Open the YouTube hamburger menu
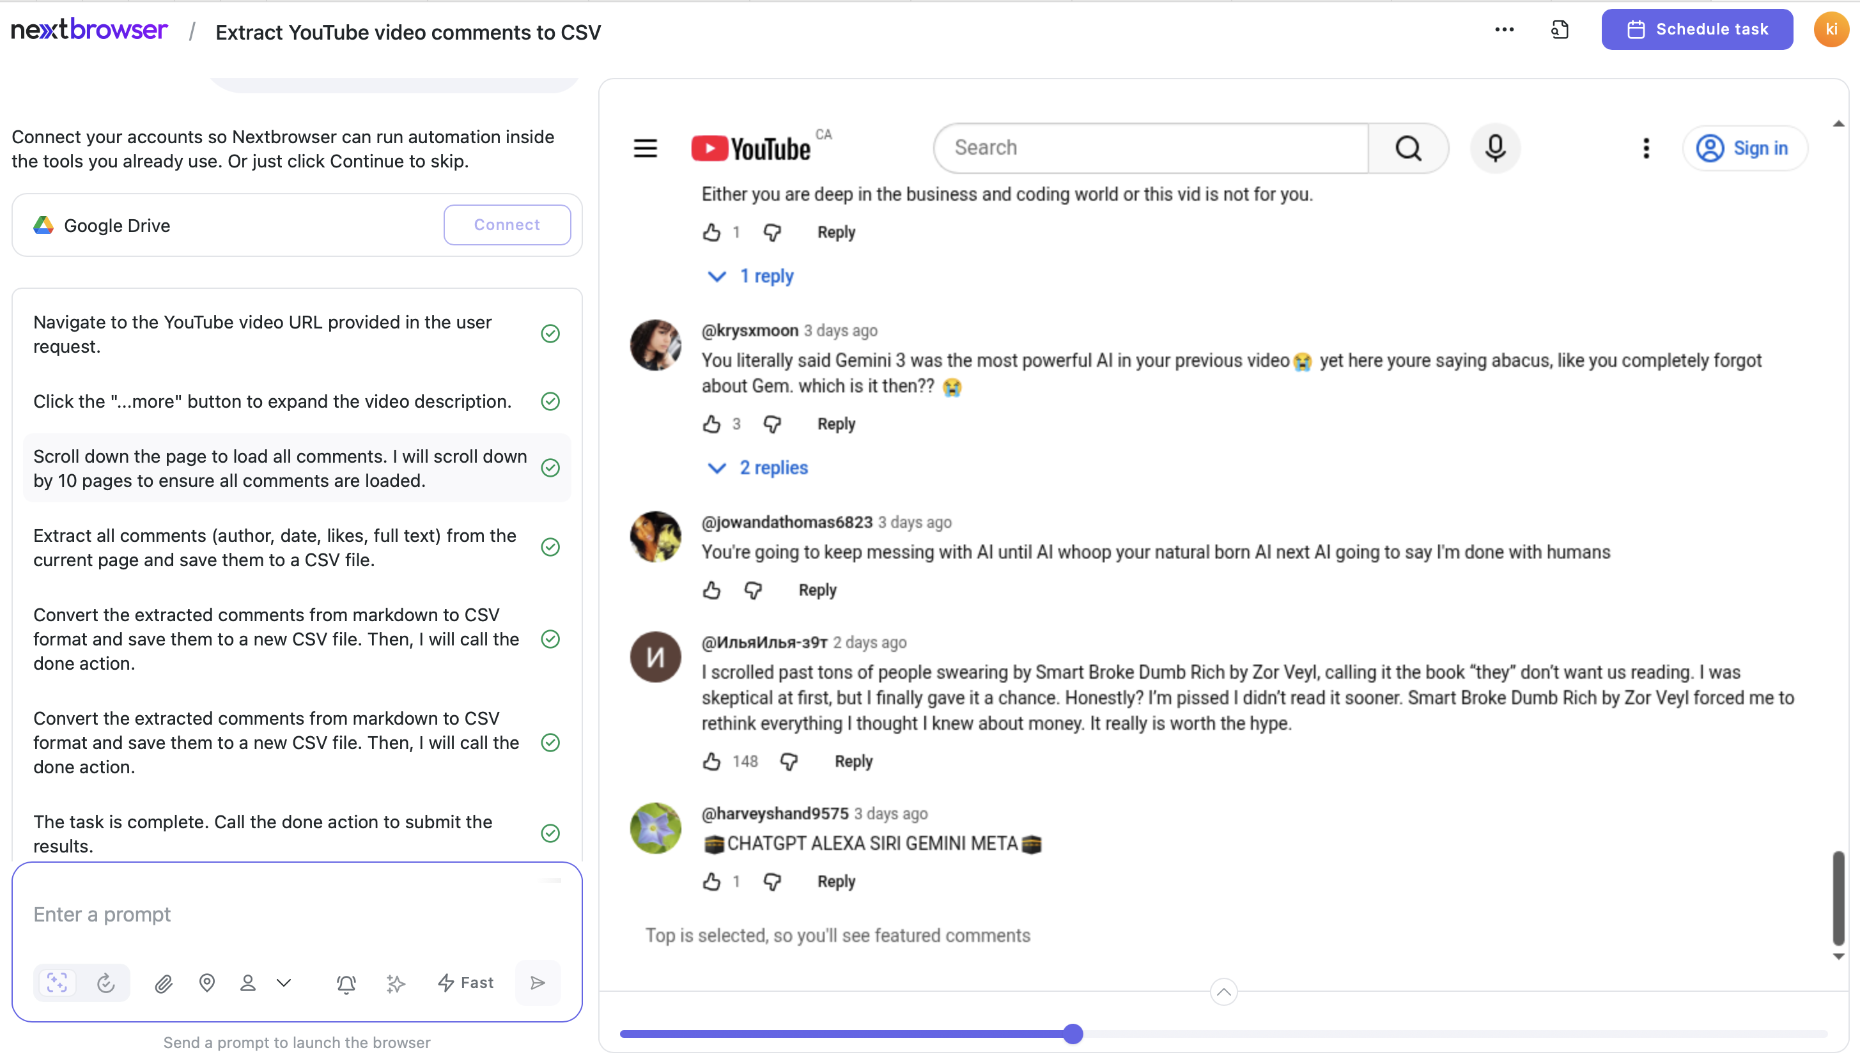The width and height of the screenshot is (1860, 1057). click(645, 148)
